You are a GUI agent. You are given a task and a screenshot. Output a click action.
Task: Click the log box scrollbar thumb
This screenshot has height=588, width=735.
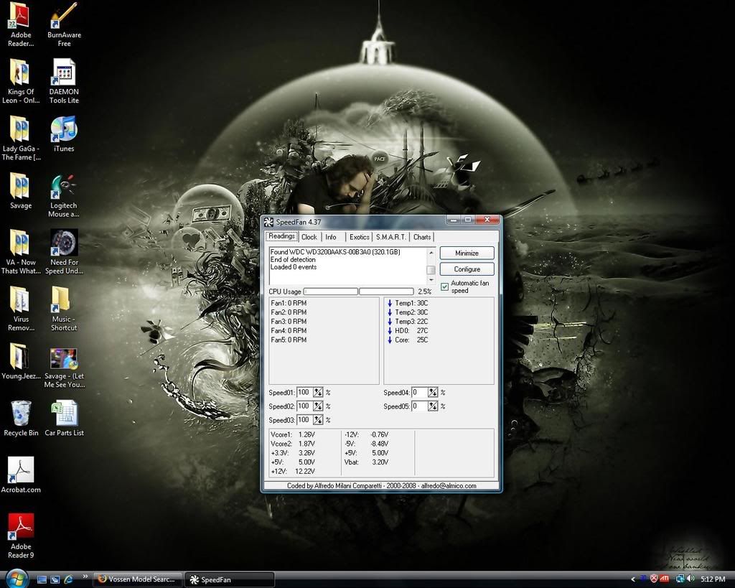tap(431, 270)
